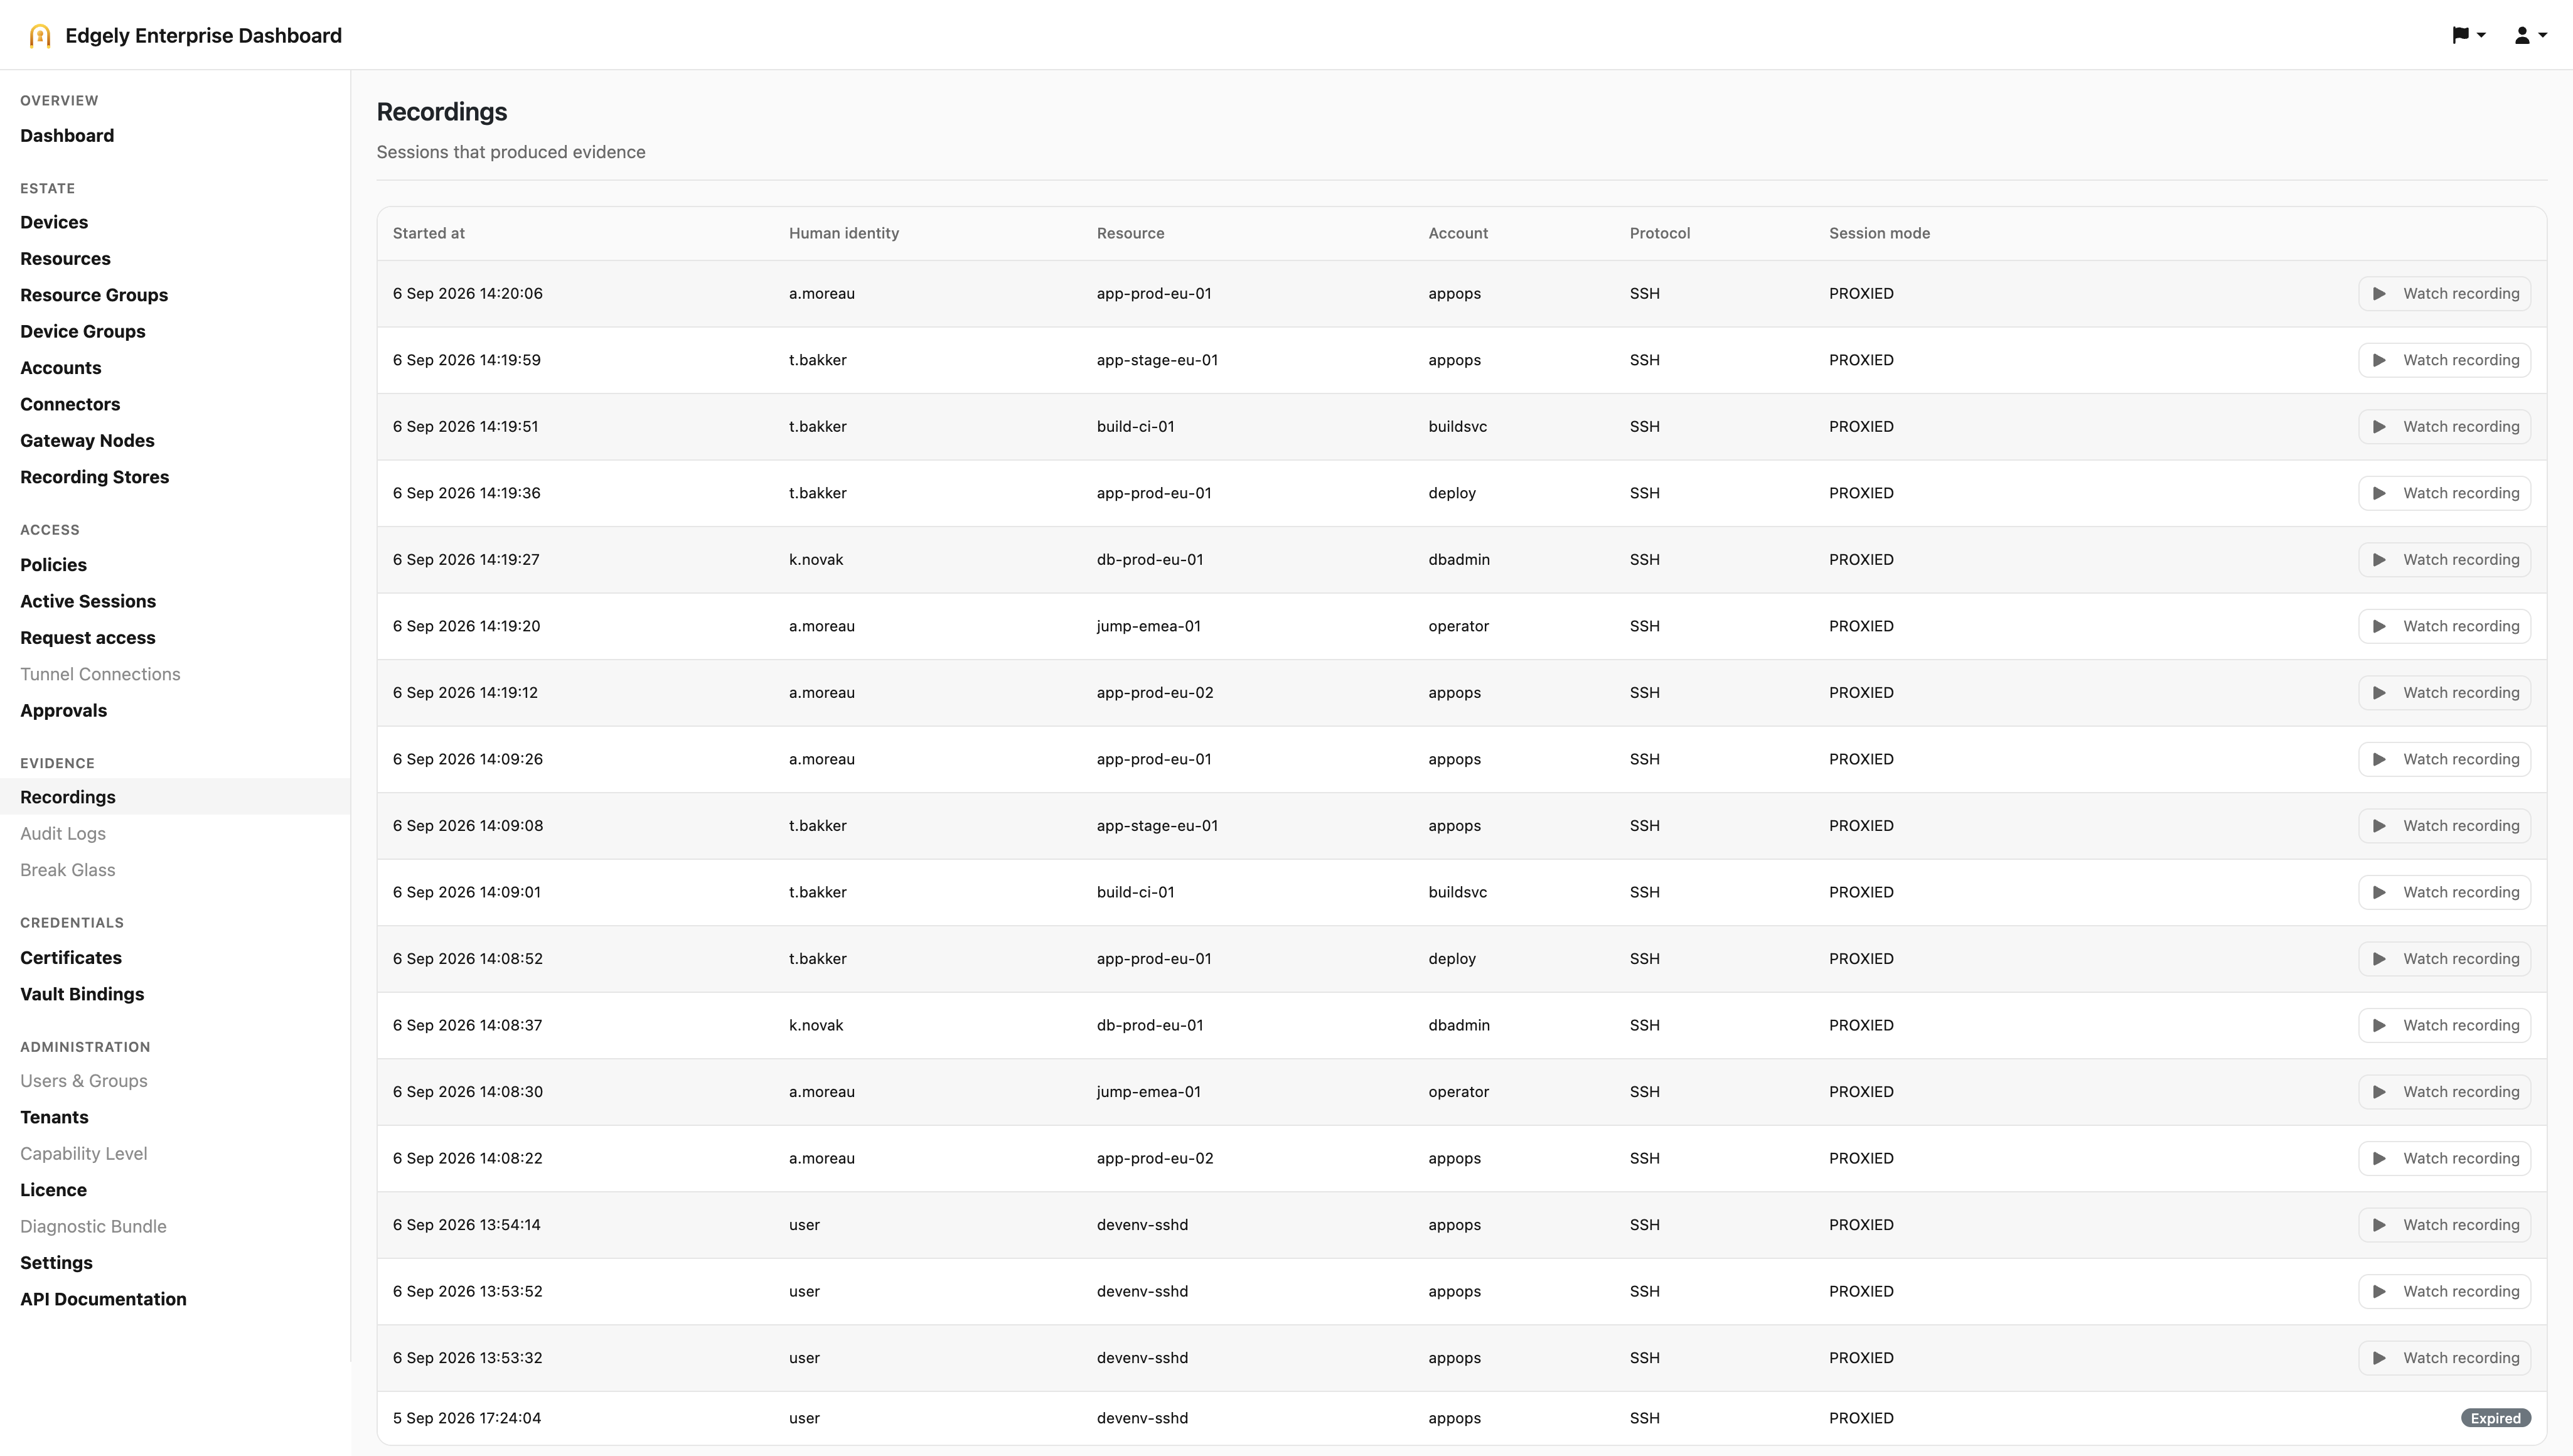Watch recording for 14:09:08 app-stage-eu-01 session
Screen dimensions: 2573x1456
click(2444, 826)
